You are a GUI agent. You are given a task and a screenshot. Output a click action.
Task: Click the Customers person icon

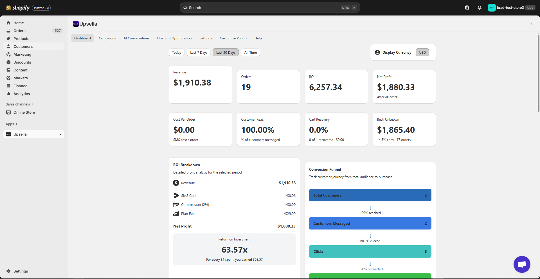(x=8, y=46)
